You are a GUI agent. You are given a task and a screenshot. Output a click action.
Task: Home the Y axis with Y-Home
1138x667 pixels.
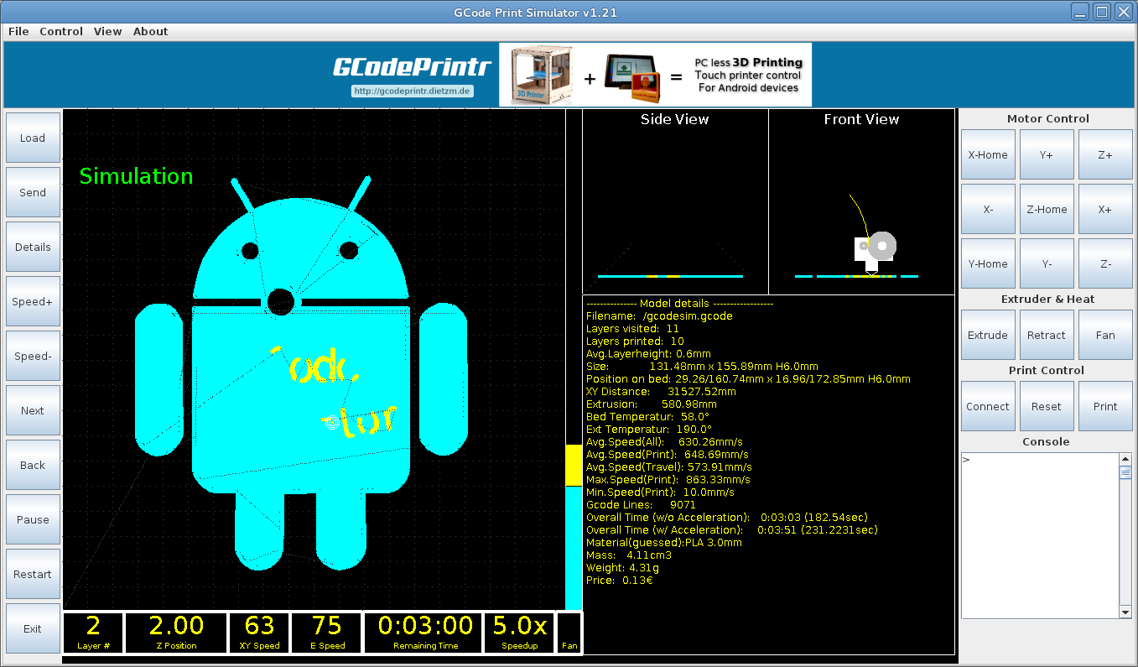[988, 263]
